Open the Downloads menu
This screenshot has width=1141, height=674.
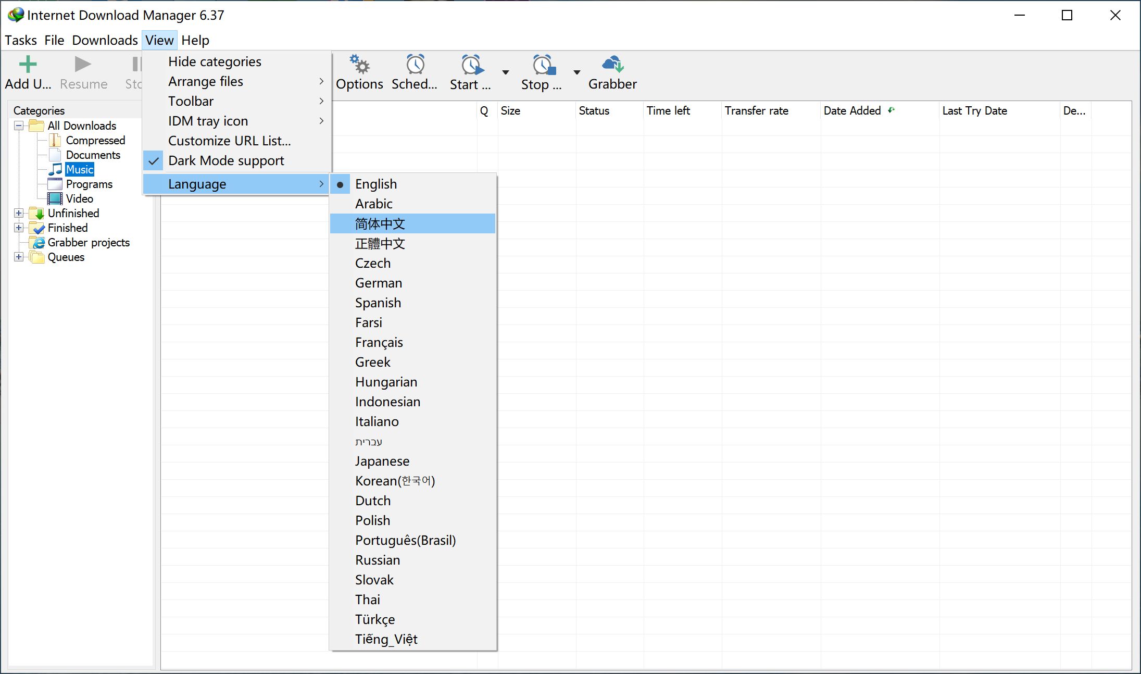pos(105,40)
